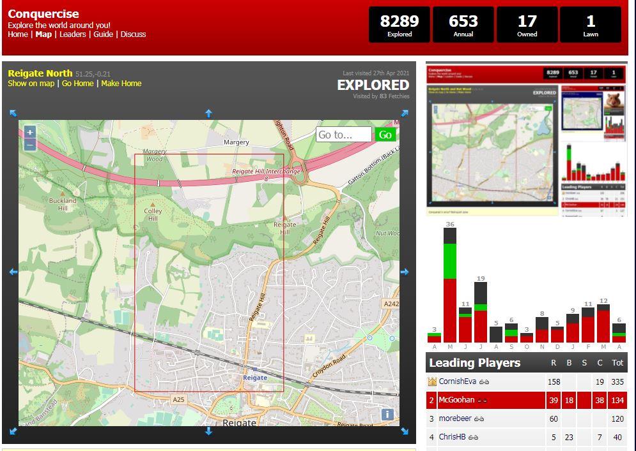Click morebeer's total of 120
The image size is (636, 451).
pyautogui.click(x=617, y=419)
